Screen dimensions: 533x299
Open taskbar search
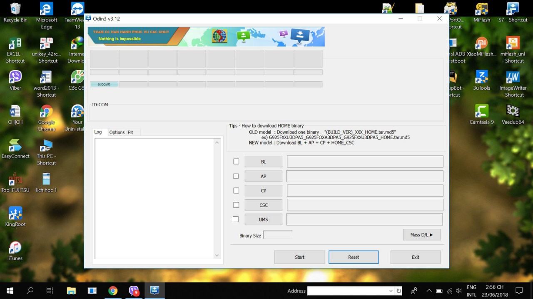30,291
